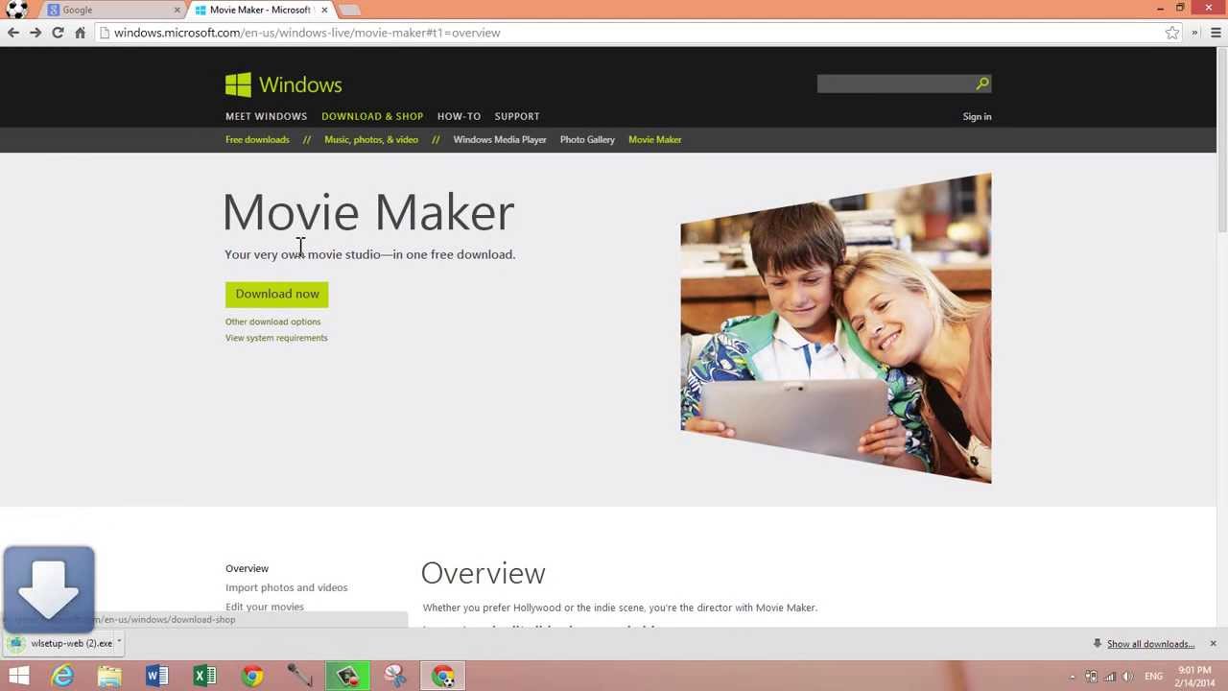This screenshot has height=691, width=1228.
Task: Click the ENG language indicator
Action: coord(1153,677)
